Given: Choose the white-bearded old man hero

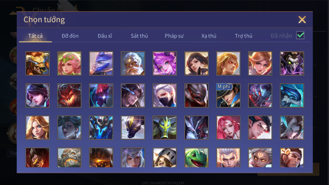Looking at the screenshot, I should tap(133, 63).
